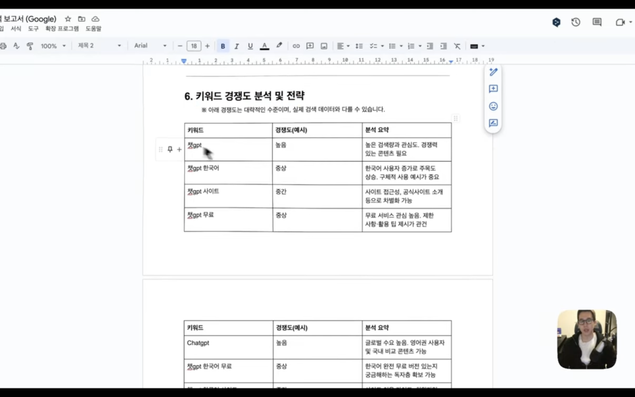Toggle underline text formatting
The height and width of the screenshot is (397, 635).
[250, 46]
